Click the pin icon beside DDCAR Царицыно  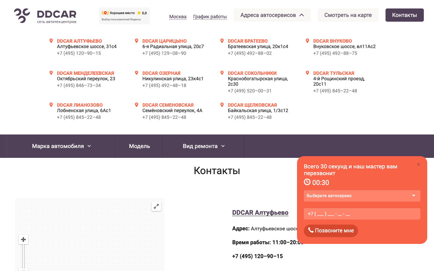tap(137, 41)
